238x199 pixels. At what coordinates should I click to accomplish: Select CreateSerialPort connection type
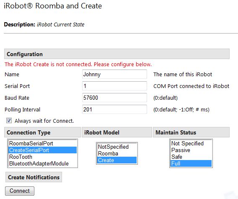(42, 150)
